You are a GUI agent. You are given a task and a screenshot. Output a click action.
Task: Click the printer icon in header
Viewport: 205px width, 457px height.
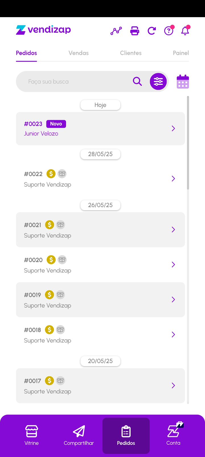pos(135,31)
